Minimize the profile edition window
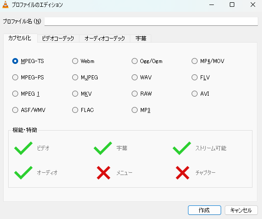262x219 pixels. pyautogui.click(x=212, y=5)
